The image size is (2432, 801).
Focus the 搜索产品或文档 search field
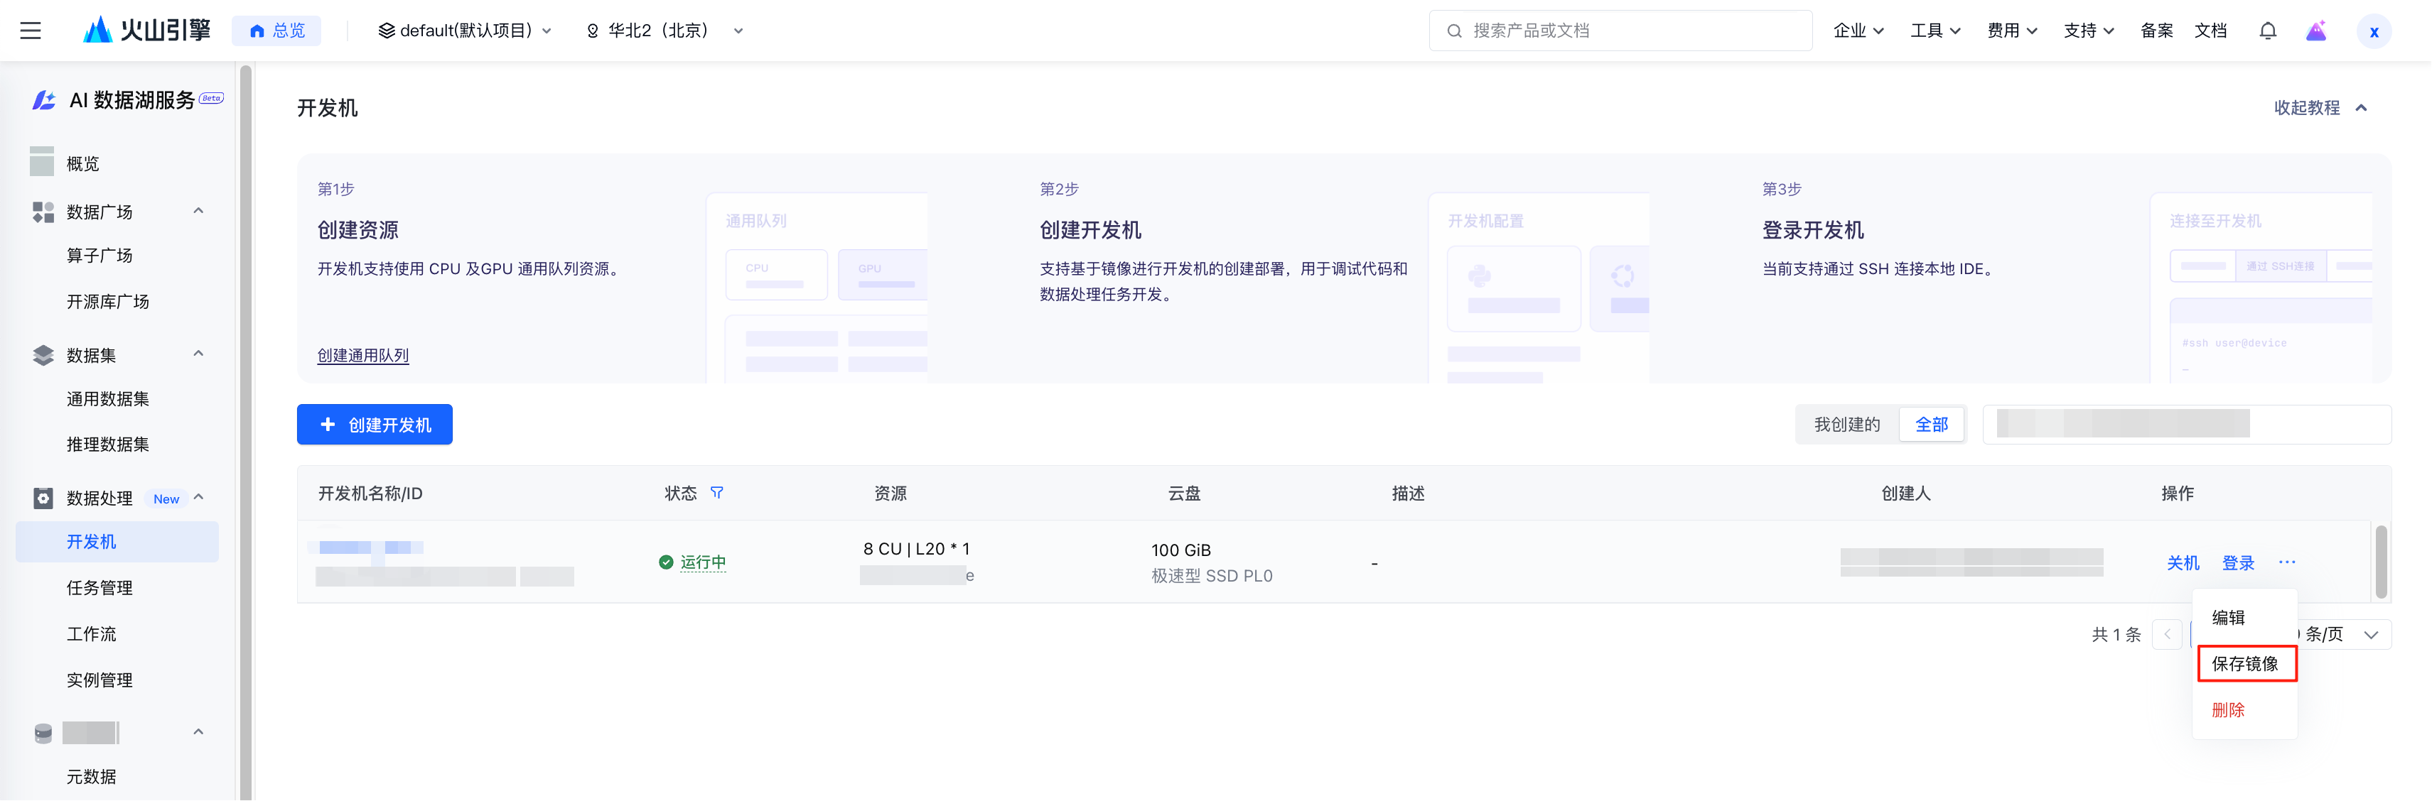point(1619,31)
